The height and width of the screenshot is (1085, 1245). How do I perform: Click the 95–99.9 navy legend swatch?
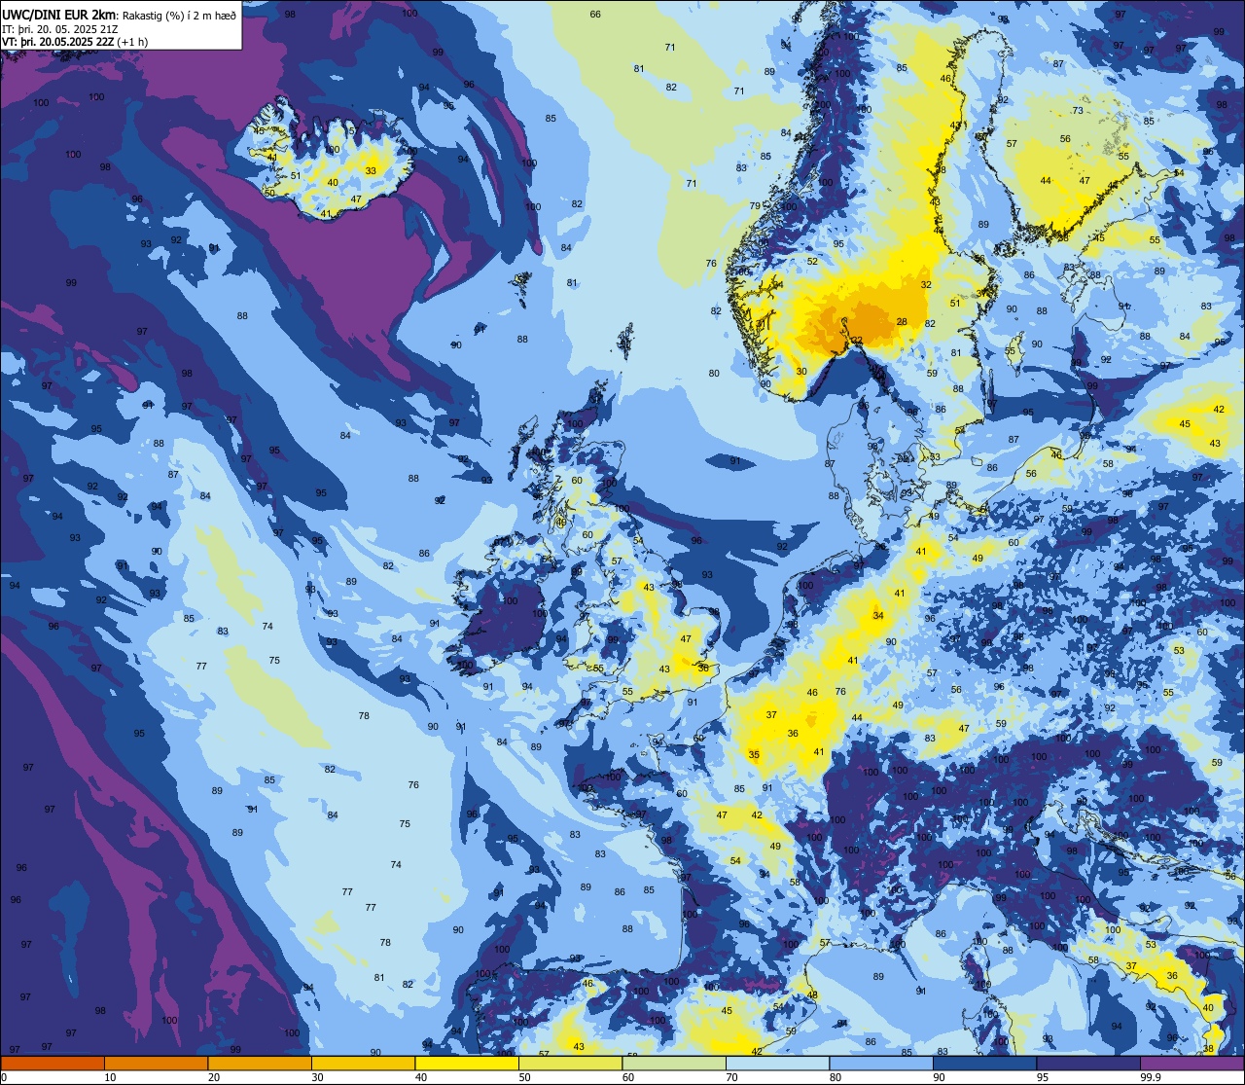coord(1088,1063)
